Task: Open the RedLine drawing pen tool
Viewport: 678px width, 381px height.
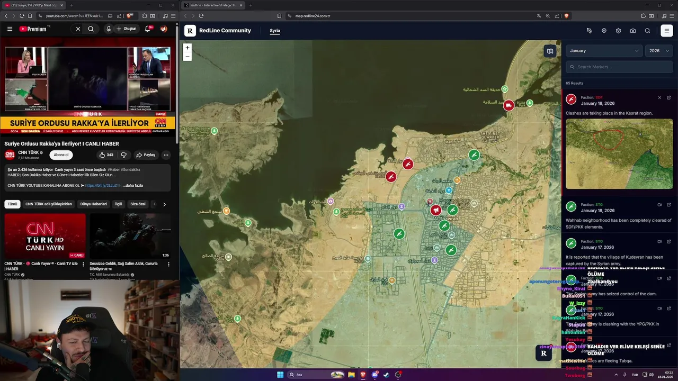Action: point(590,31)
